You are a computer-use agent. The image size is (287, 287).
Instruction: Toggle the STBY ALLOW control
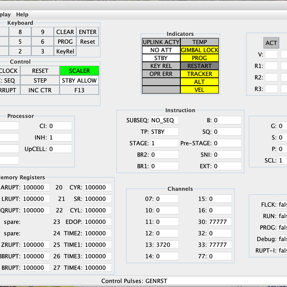click(x=79, y=80)
